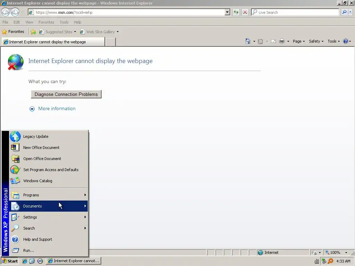The image size is (355, 266).
Task: Open the View menu
Action: [x=29, y=22]
